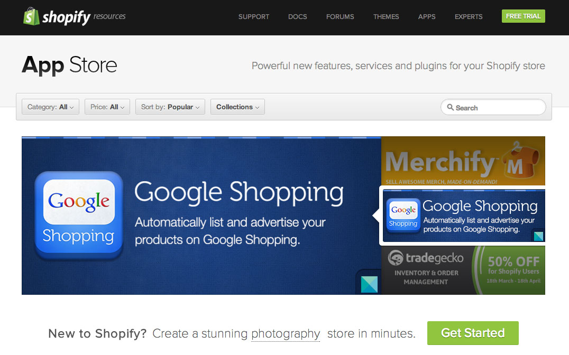Click 'SELL AWESOME MERCH, MADE-ON-DEMAND!' text
569x355 pixels.
pyautogui.click(x=441, y=182)
